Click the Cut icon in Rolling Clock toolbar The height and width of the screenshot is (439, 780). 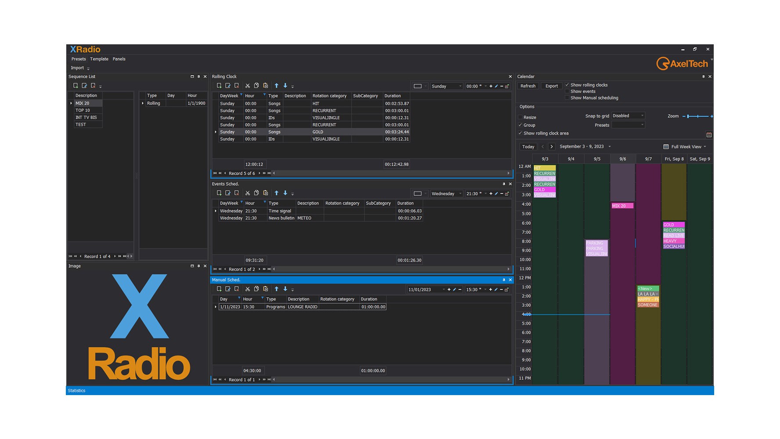pyautogui.click(x=248, y=86)
